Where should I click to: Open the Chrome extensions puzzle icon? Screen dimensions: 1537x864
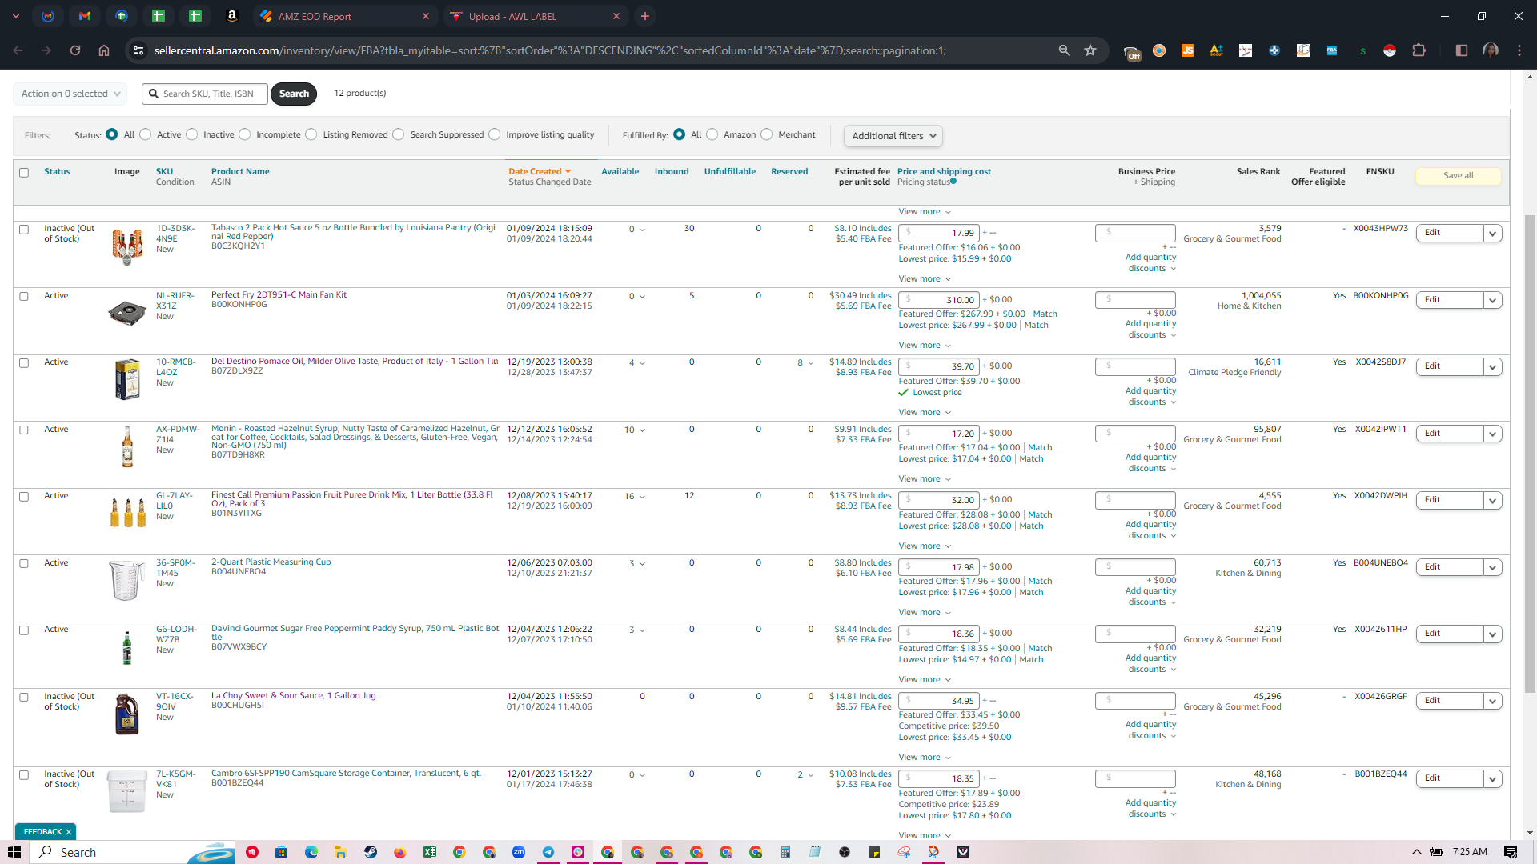pos(1419,50)
